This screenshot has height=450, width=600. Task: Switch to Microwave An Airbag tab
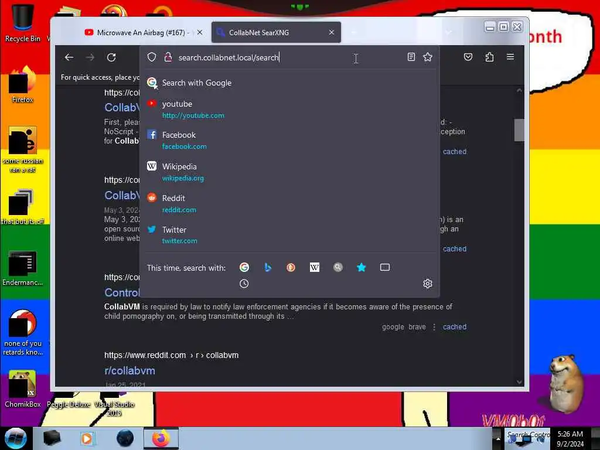pos(142,33)
